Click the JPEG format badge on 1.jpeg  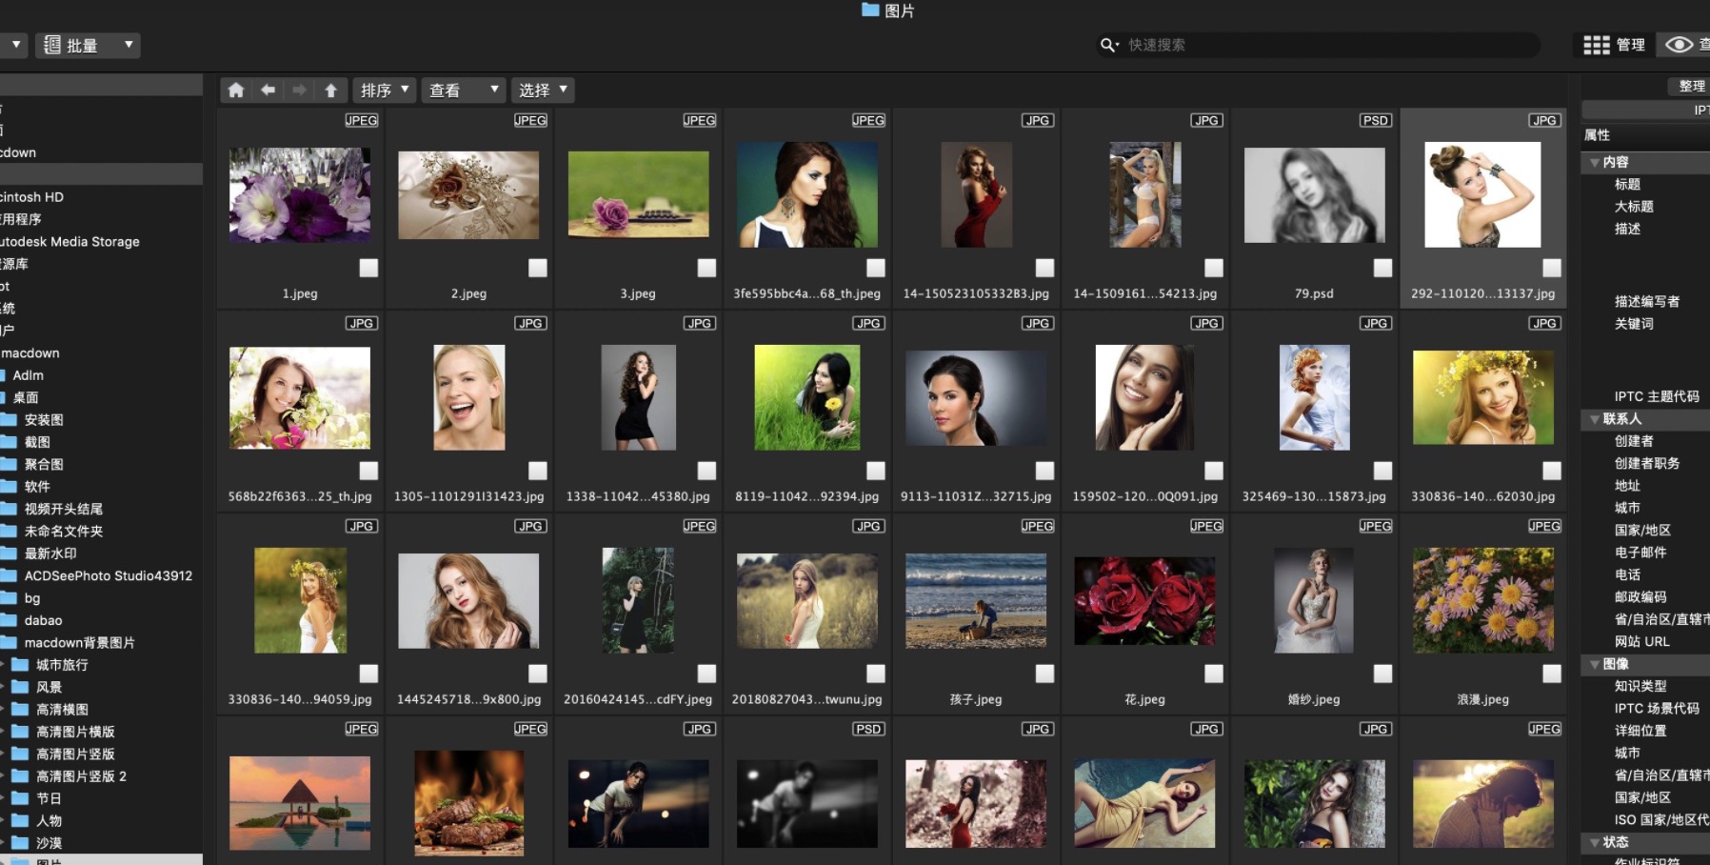(361, 120)
